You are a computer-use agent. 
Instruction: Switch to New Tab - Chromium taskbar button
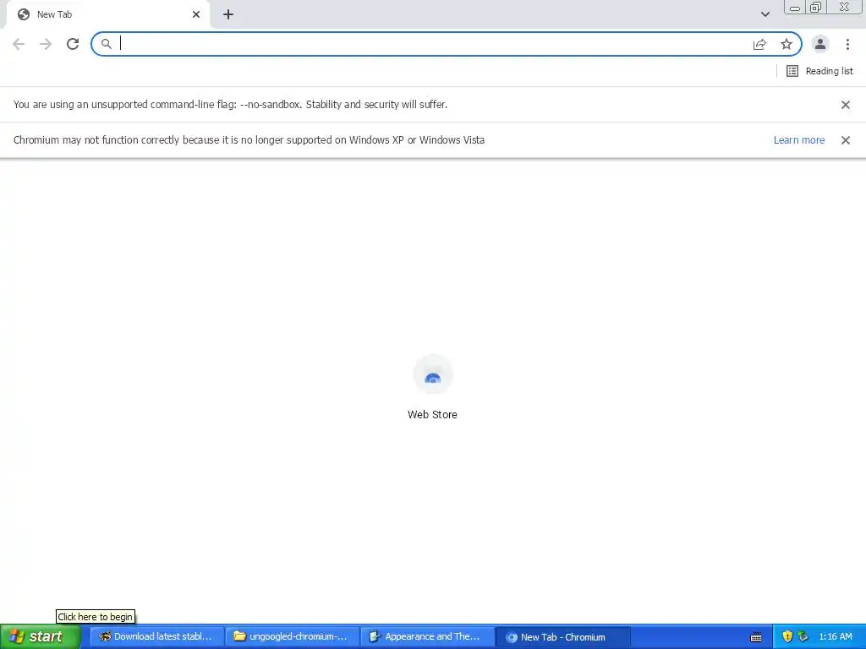pyautogui.click(x=563, y=637)
